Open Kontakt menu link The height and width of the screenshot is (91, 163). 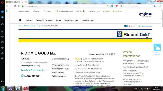(36, 11)
